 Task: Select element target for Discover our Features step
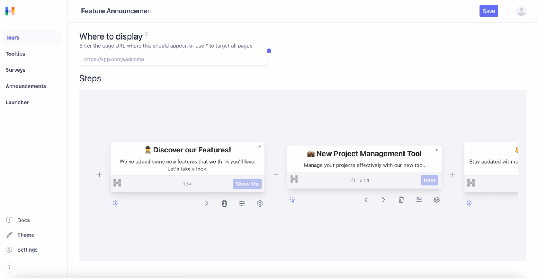tap(115, 204)
